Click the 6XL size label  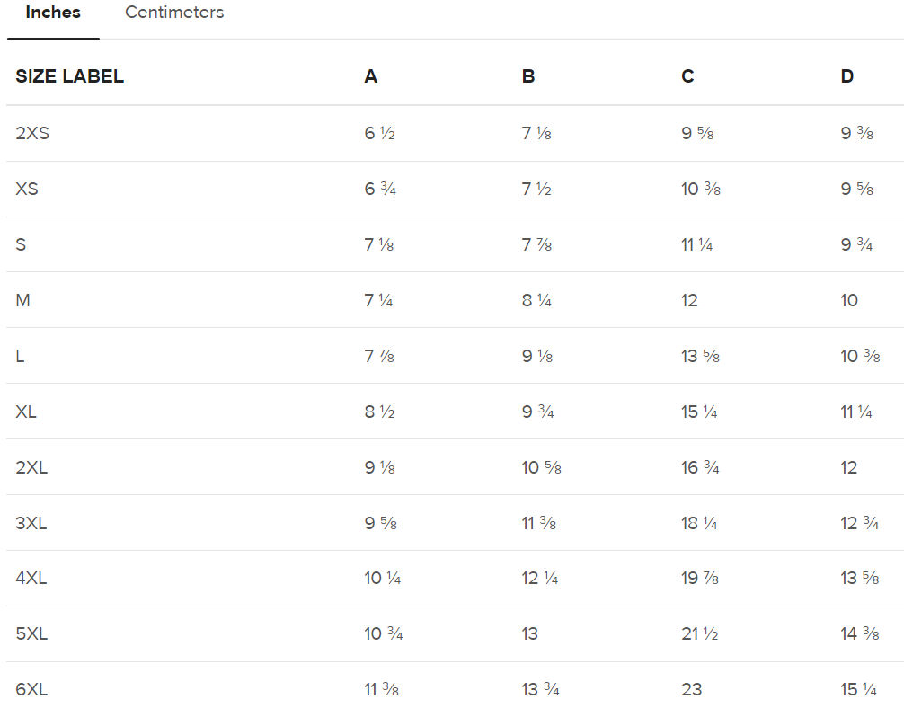click(x=31, y=689)
